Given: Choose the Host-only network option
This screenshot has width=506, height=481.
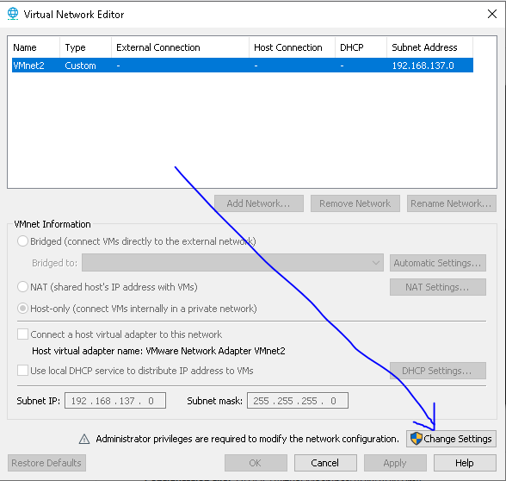Looking at the screenshot, I should click(22, 309).
